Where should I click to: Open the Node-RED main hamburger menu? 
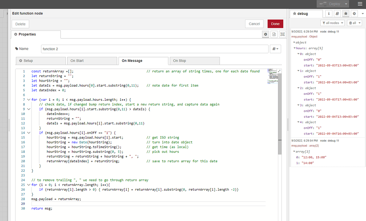(x=360, y=4)
